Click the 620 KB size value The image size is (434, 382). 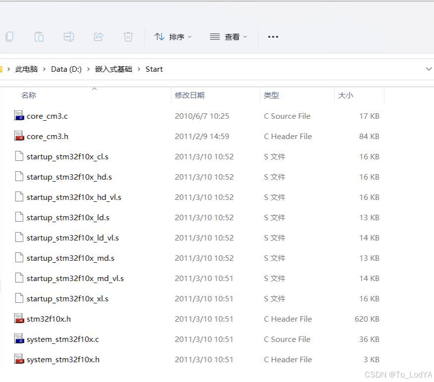pyautogui.click(x=367, y=319)
